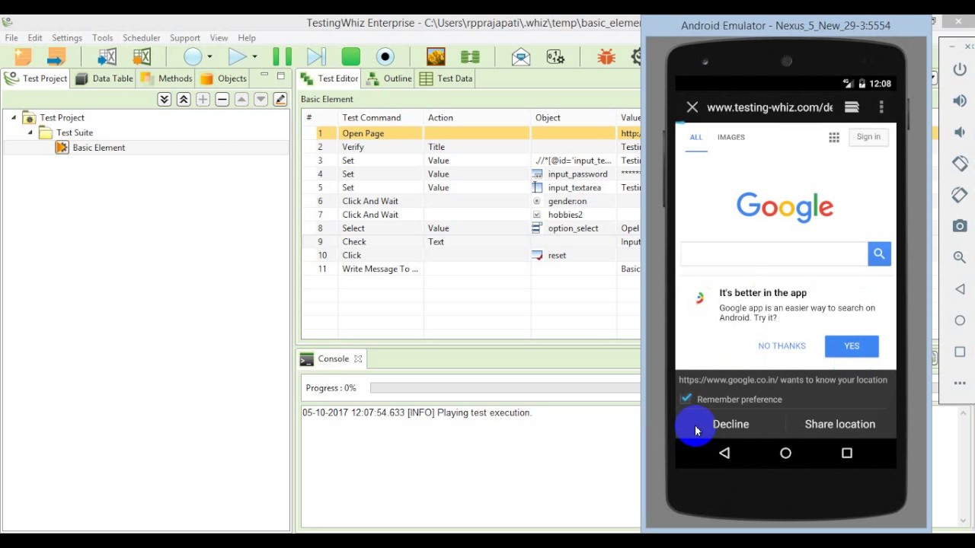Image resolution: width=975 pixels, height=548 pixels.
Task: Open the Scheduler menu
Action: click(x=141, y=37)
